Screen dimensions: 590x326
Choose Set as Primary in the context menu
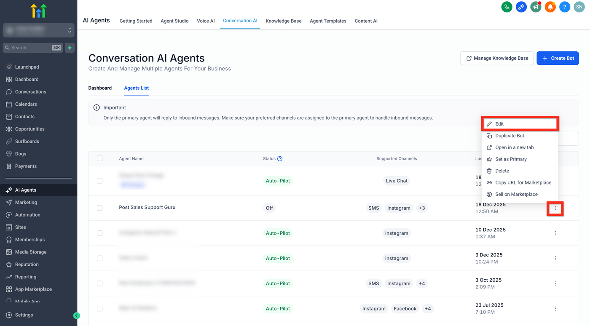coord(511,159)
